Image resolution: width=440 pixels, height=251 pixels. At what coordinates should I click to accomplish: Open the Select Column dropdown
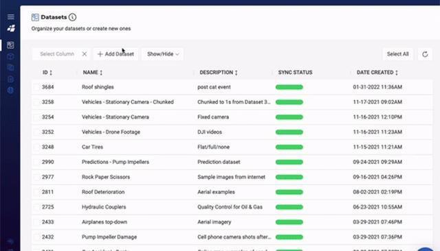(57, 54)
